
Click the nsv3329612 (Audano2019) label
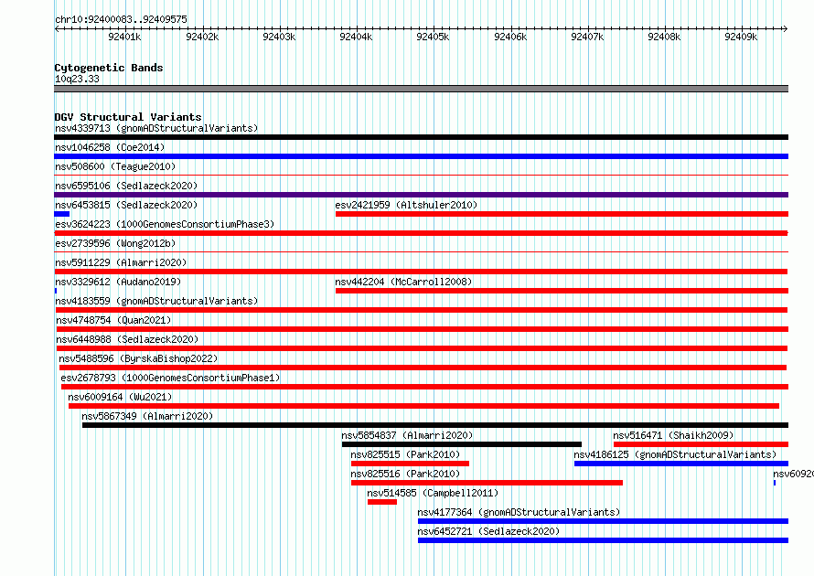point(118,282)
